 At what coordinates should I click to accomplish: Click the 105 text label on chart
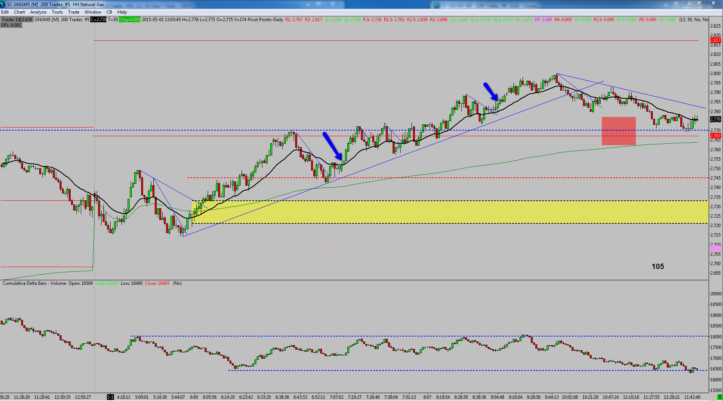click(658, 266)
